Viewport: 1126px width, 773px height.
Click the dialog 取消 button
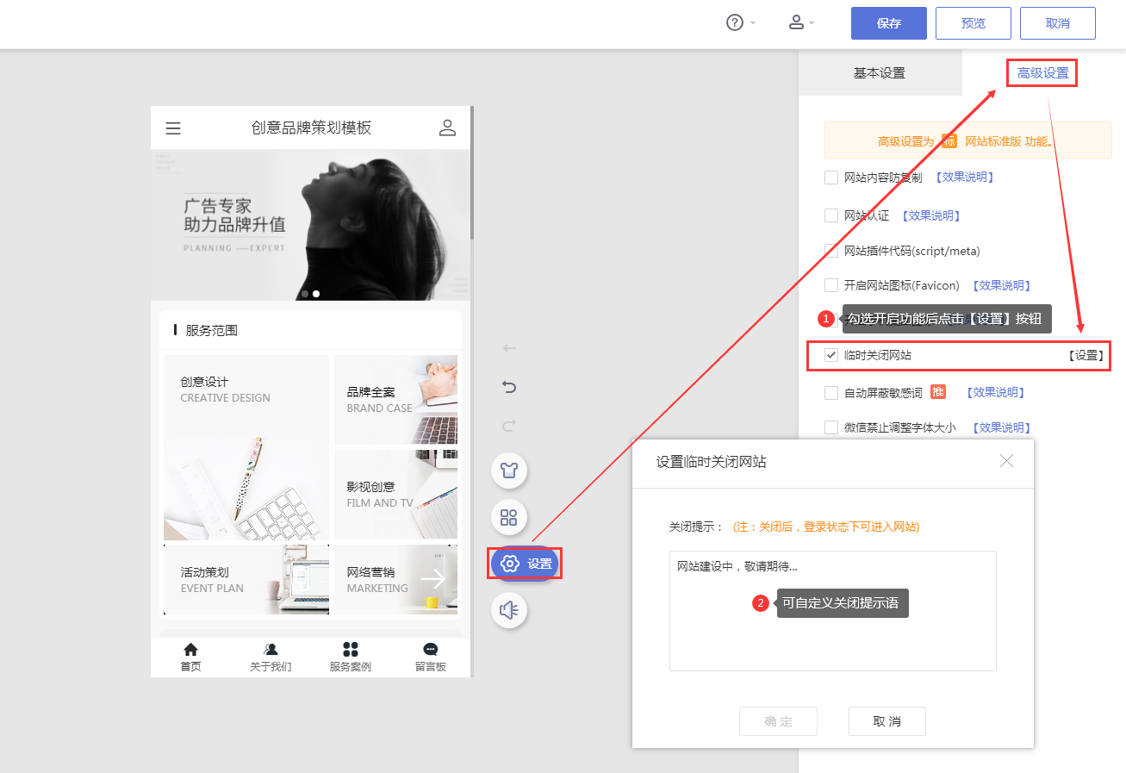pyautogui.click(x=886, y=721)
